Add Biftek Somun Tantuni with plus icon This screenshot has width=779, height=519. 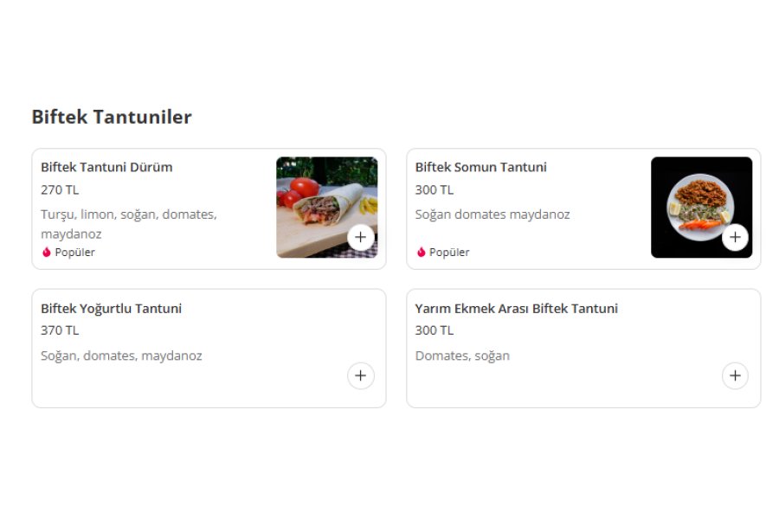tap(735, 237)
